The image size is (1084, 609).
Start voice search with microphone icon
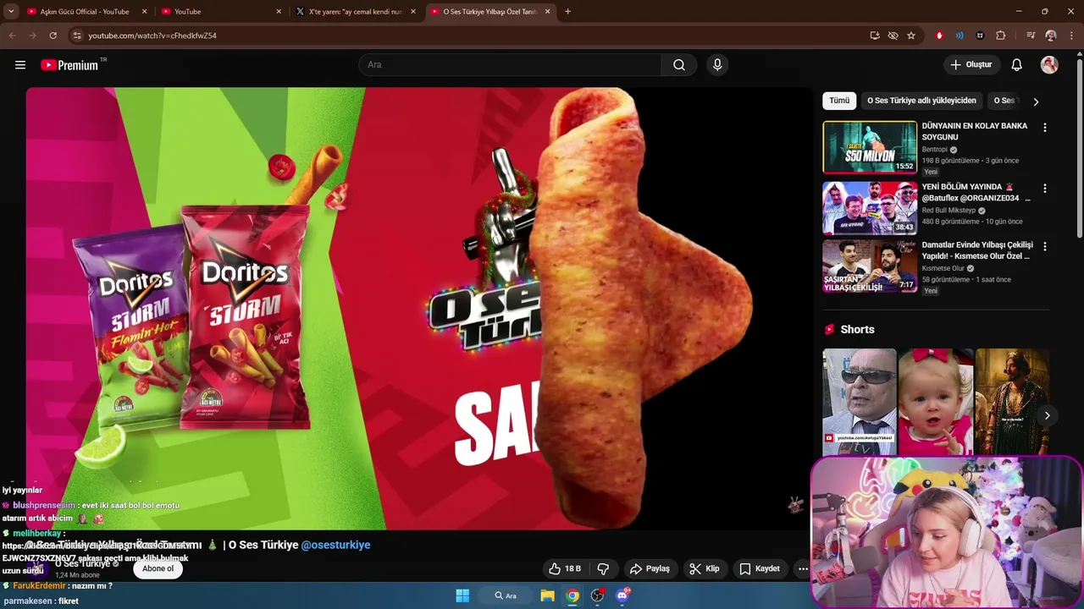click(x=717, y=65)
